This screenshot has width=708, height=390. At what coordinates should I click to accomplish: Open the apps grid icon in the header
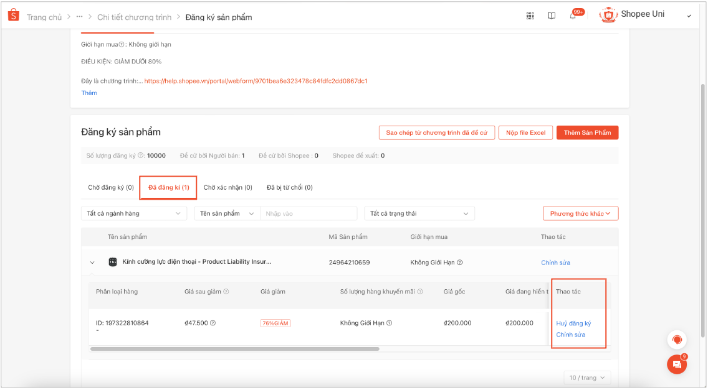530,15
